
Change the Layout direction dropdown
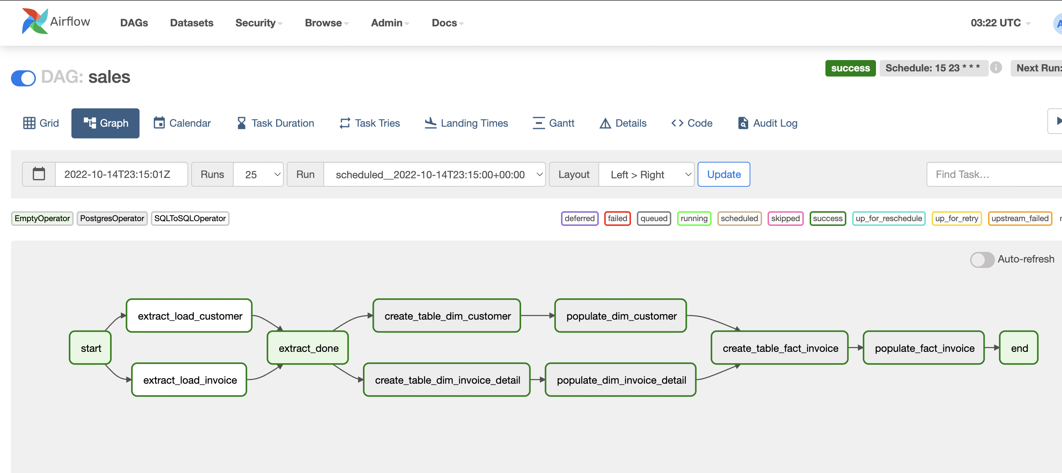pos(646,174)
